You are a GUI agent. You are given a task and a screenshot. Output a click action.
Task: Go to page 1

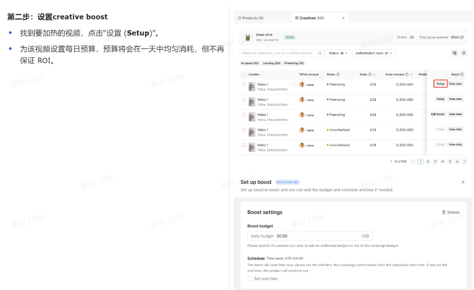(421, 162)
